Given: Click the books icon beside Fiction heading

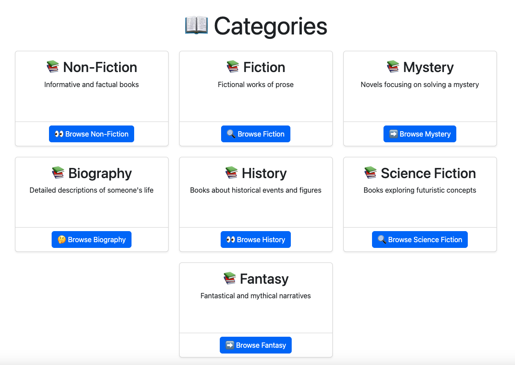Looking at the screenshot, I should (x=233, y=67).
